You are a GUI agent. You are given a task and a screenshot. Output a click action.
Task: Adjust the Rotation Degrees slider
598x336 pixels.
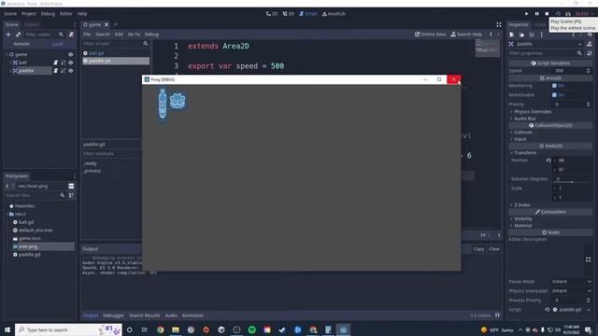[x=572, y=182]
